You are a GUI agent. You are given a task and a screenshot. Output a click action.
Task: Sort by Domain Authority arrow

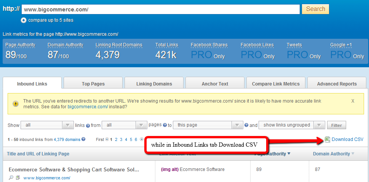[353, 154]
